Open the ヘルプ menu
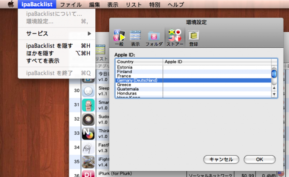 point(176,5)
